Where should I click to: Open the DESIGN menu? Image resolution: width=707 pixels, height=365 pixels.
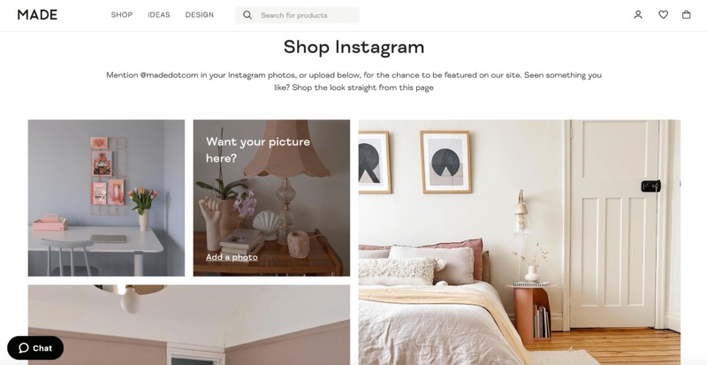click(x=200, y=15)
